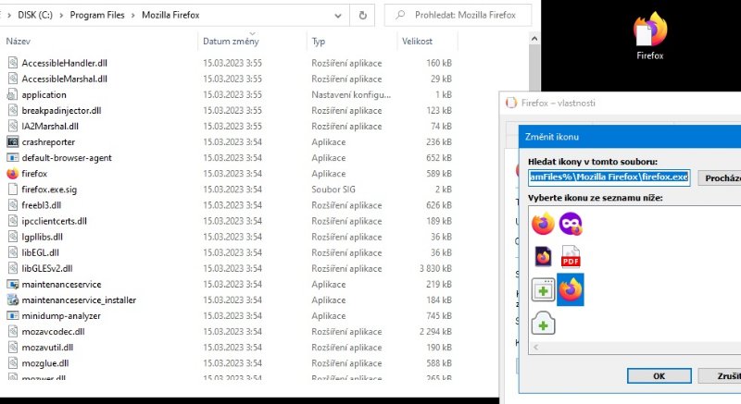Pick the highlighted Firefox icon with blue background

point(571,289)
